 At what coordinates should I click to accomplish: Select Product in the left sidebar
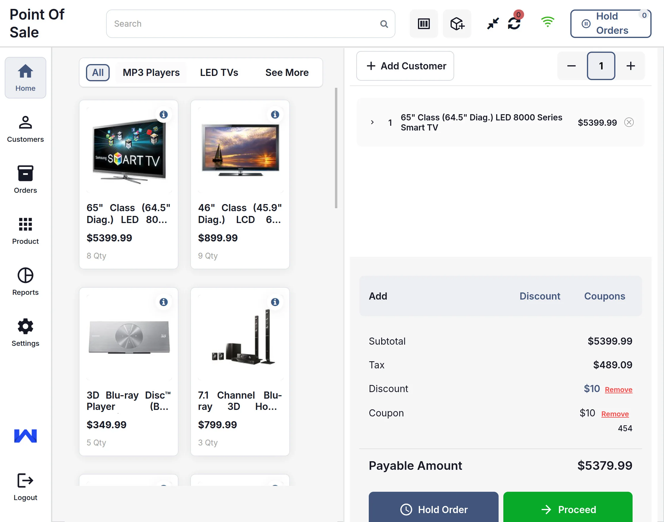pos(25,231)
